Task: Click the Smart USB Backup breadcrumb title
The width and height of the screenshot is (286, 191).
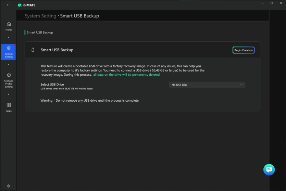Action: [x=79, y=16]
